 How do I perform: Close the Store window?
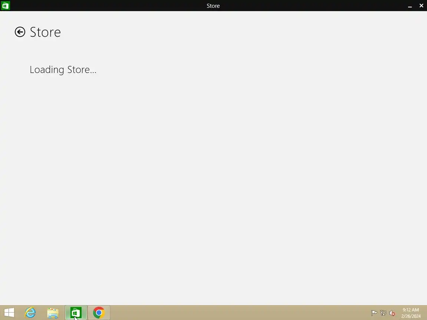pos(421,6)
